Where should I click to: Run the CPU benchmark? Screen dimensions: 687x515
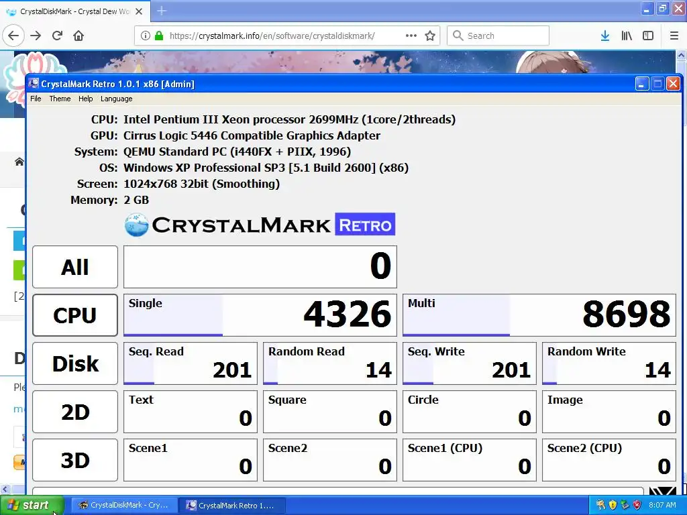(x=75, y=315)
